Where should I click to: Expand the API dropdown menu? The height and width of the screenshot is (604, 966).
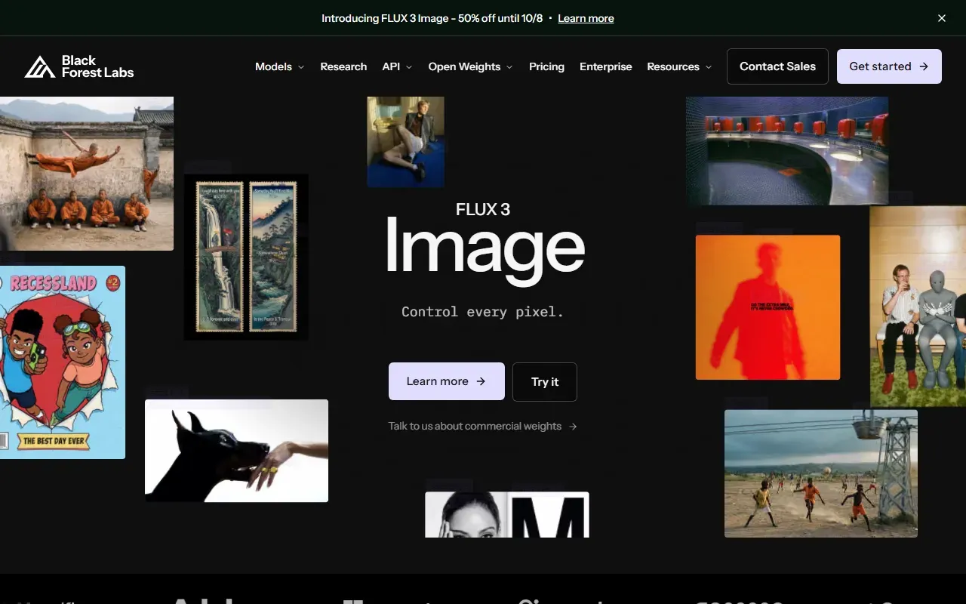pyautogui.click(x=398, y=66)
